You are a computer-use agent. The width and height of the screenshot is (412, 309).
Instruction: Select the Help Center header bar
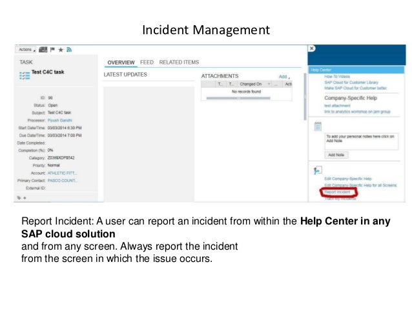pyautogui.click(x=356, y=70)
